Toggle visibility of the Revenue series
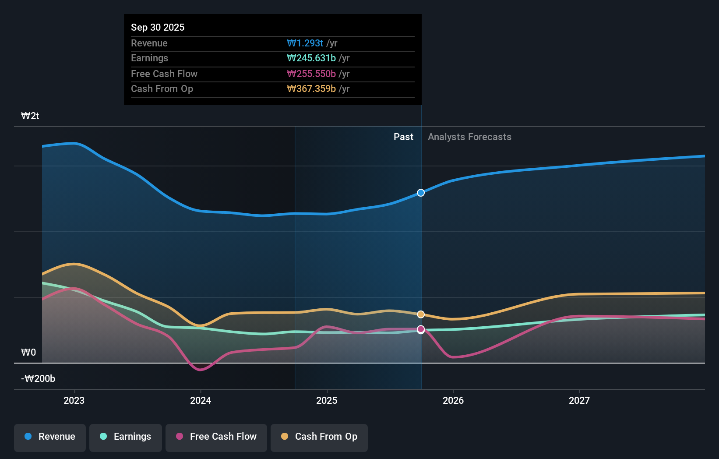 point(49,437)
